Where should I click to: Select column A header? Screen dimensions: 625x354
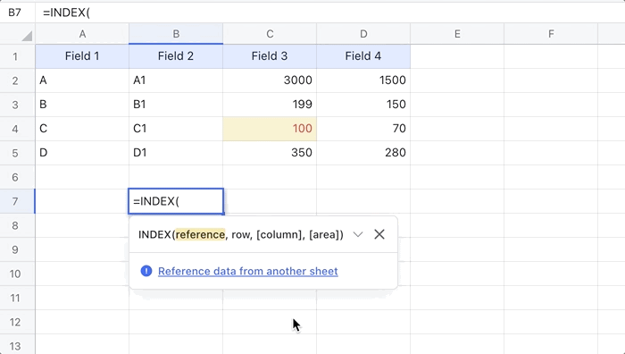coord(82,34)
